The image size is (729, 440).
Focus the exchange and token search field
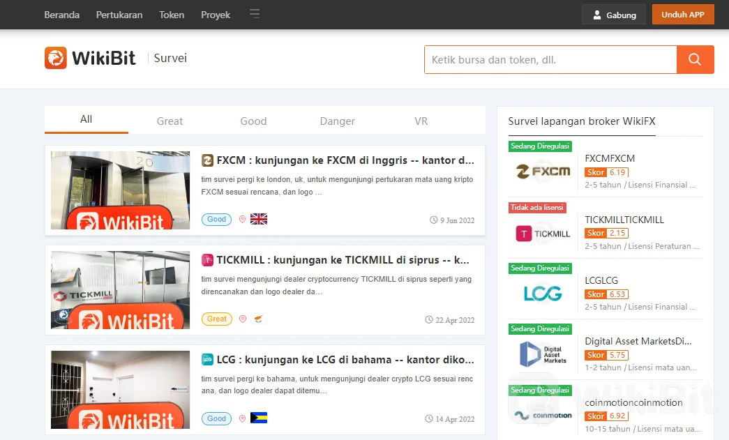[550, 60]
